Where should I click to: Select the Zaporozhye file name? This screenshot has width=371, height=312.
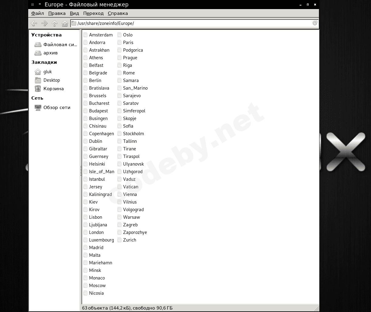[135, 232]
